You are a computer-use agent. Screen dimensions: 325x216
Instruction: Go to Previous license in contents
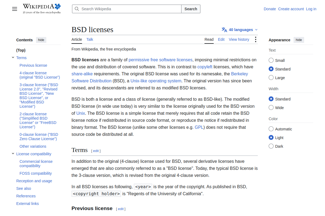(33, 65)
